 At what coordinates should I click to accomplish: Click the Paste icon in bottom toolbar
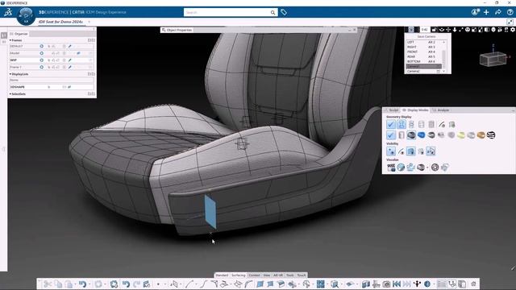click(x=69, y=284)
